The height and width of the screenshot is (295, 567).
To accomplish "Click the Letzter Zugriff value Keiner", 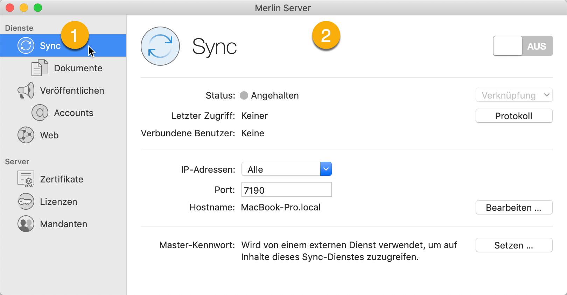I will [x=254, y=116].
